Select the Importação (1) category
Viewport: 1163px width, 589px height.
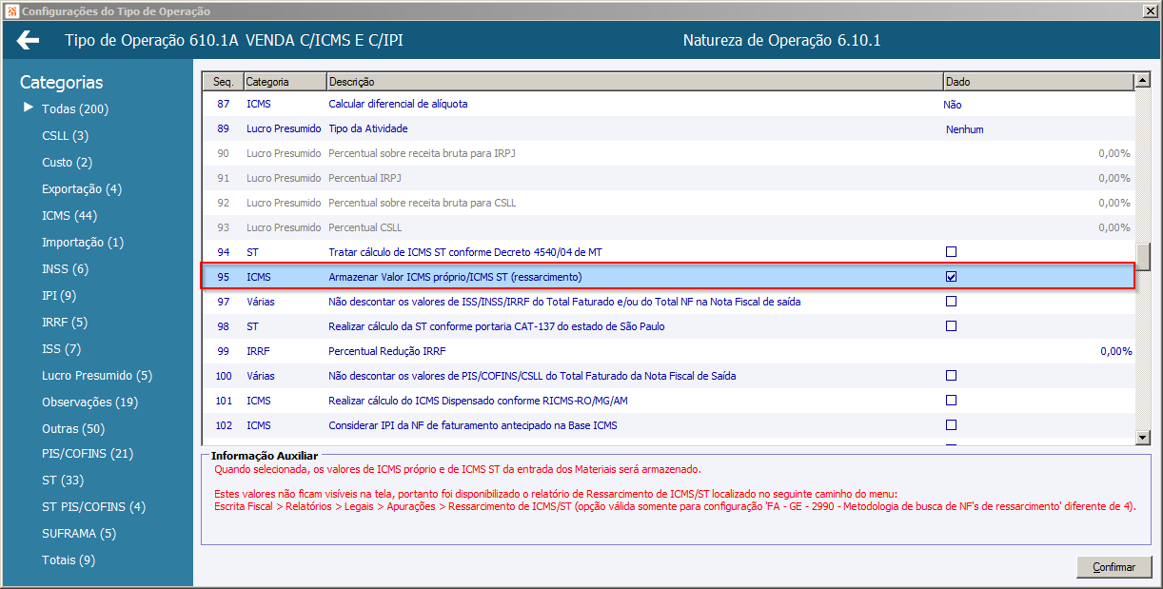pos(83,243)
